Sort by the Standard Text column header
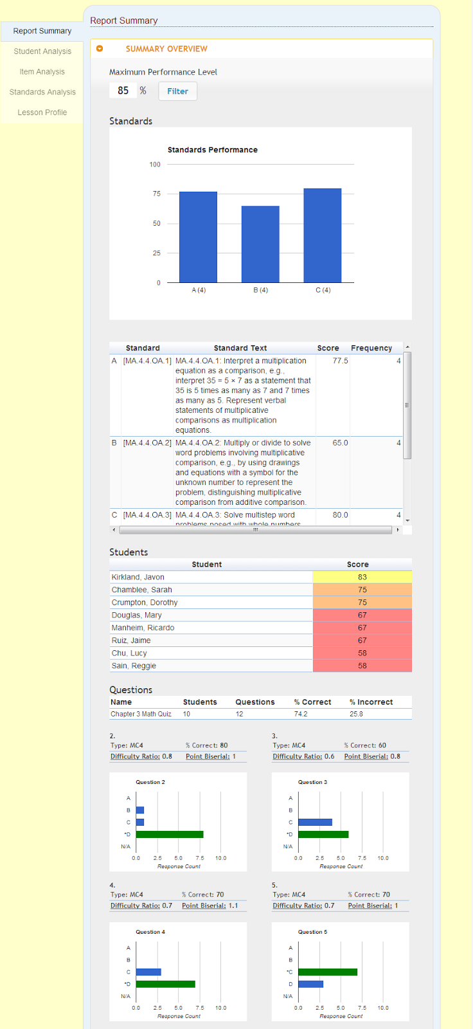The width and height of the screenshot is (473, 1029). pos(240,348)
